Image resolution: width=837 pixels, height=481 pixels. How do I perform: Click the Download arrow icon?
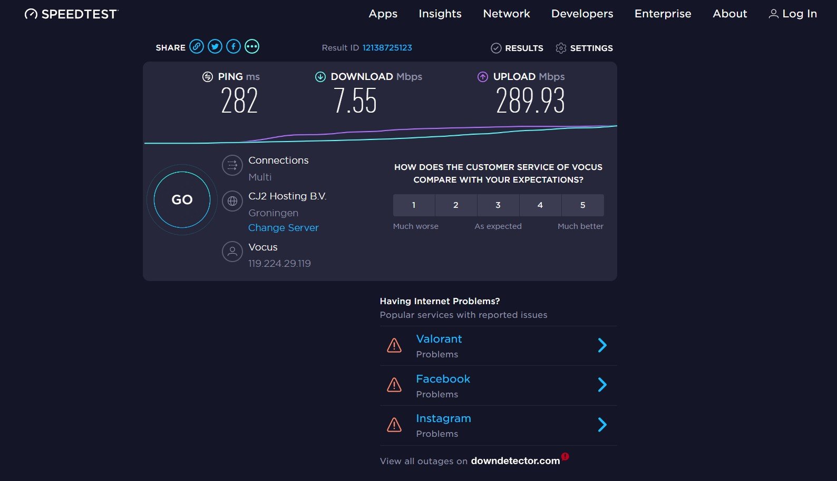pos(320,77)
